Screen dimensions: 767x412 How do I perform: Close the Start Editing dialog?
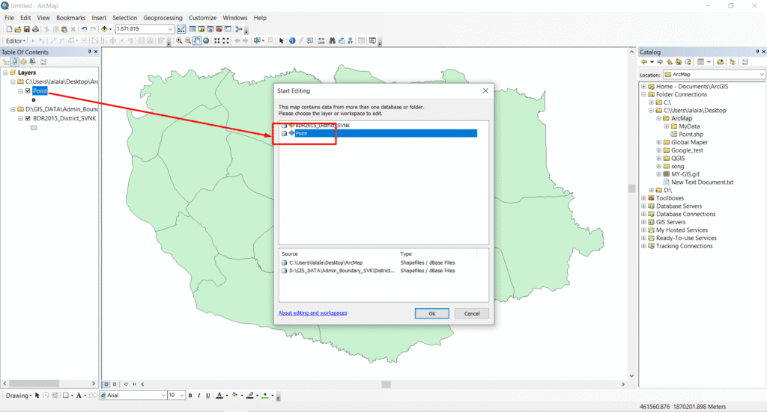(485, 90)
